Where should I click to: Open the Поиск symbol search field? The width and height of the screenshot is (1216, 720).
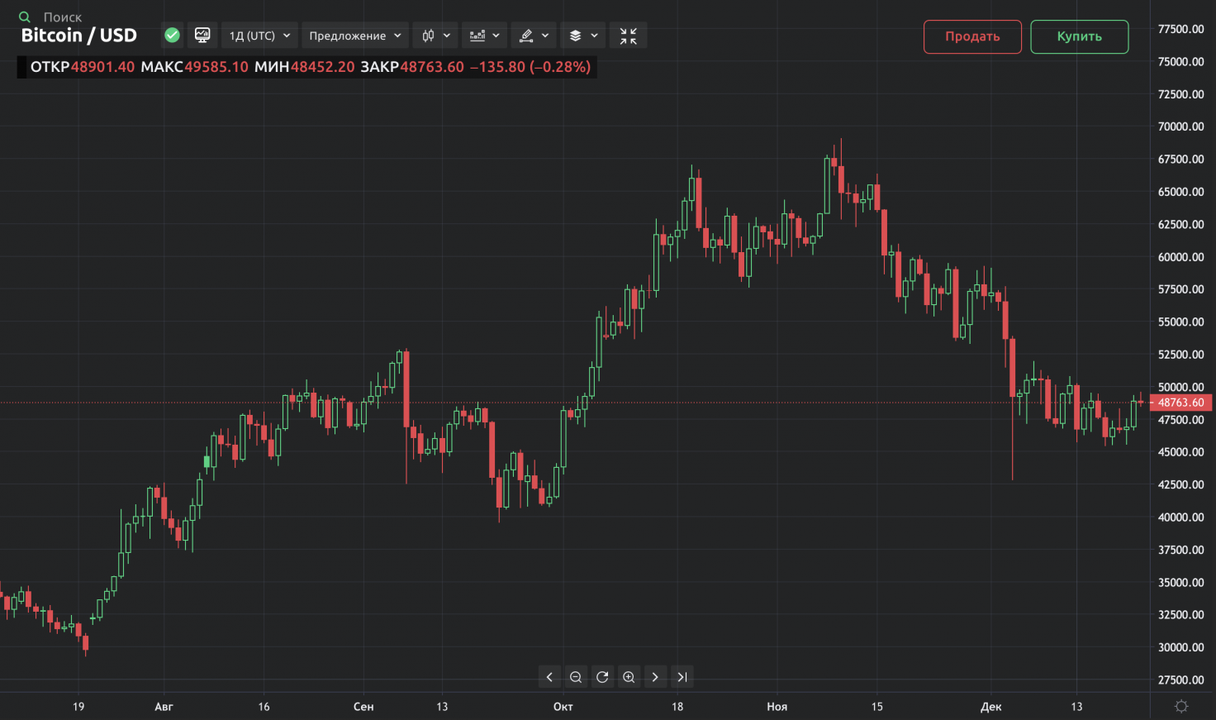63,17
